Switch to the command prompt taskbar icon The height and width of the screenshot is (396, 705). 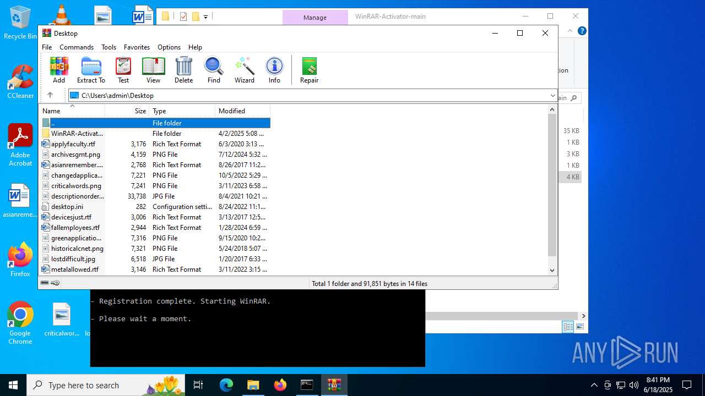(307, 385)
